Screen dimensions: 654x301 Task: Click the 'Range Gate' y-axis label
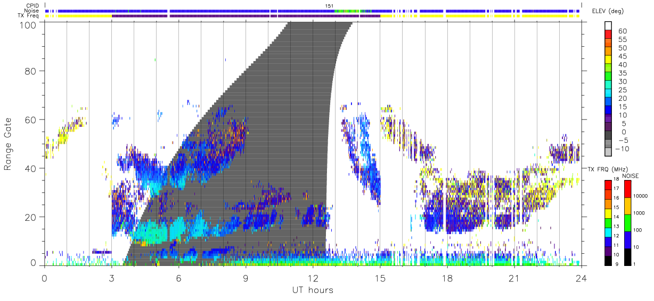(8, 144)
